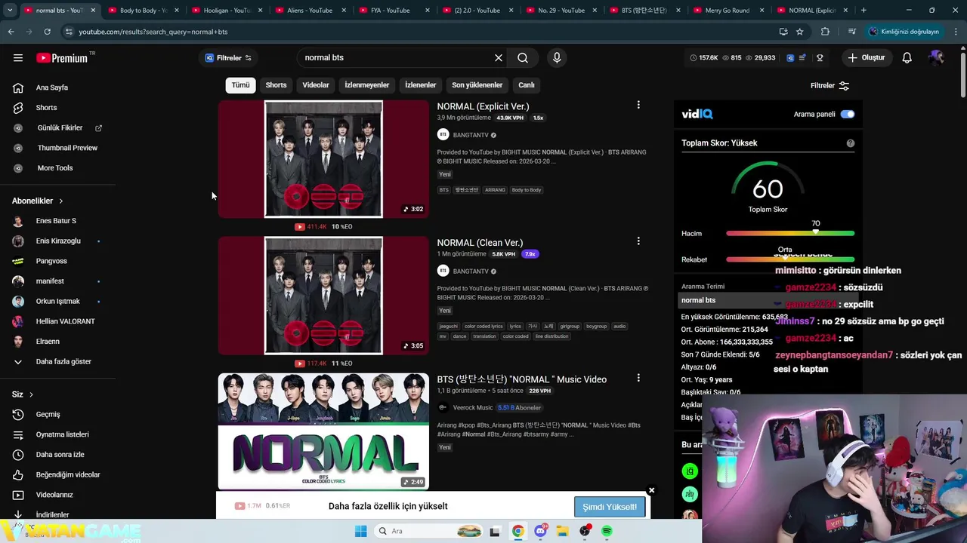Bookmark this page with star icon
The image size is (967, 543).
point(800,32)
